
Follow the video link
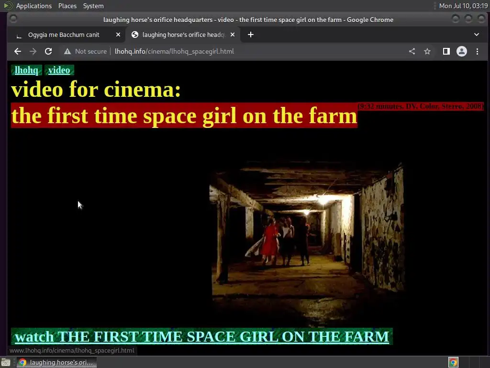(59, 70)
